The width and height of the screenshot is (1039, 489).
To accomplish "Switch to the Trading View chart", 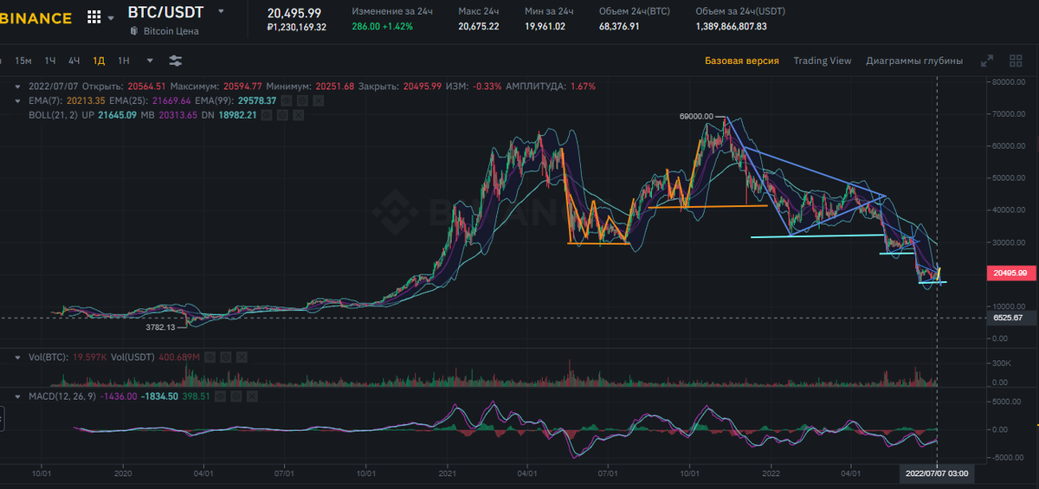I will click(823, 61).
